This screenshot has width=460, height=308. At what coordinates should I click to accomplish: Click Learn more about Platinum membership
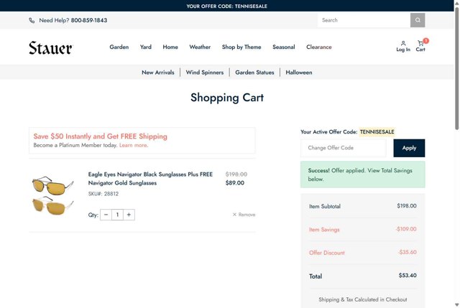[x=134, y=145]
